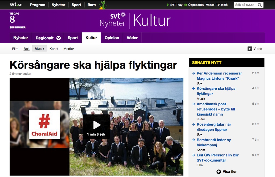Open the Amerikansk poet refuserades article
The width and height of the screenshot is (275, 177).
(216, 109)
